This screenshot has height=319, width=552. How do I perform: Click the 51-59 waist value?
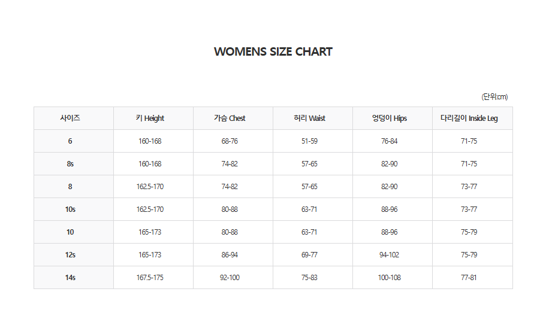pyautogui.click(x=309, y=141)
